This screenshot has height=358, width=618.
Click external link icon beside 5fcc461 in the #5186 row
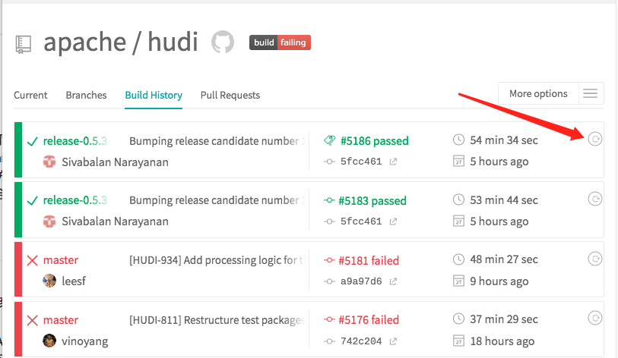tap(393, 162)
